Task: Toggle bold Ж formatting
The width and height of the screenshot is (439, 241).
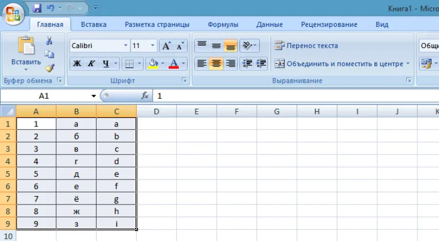Action: coord(77,64)
